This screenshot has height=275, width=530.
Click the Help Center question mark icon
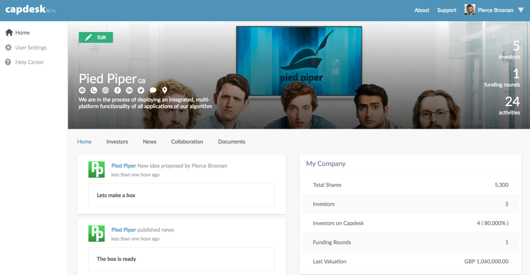coord(8,62)
